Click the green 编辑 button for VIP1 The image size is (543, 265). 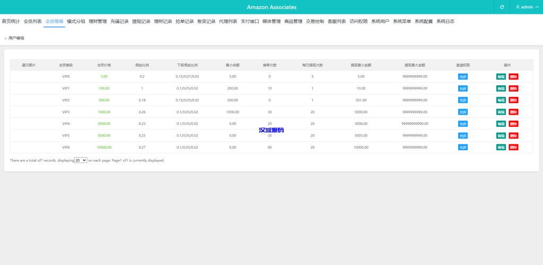click(501, 88)
